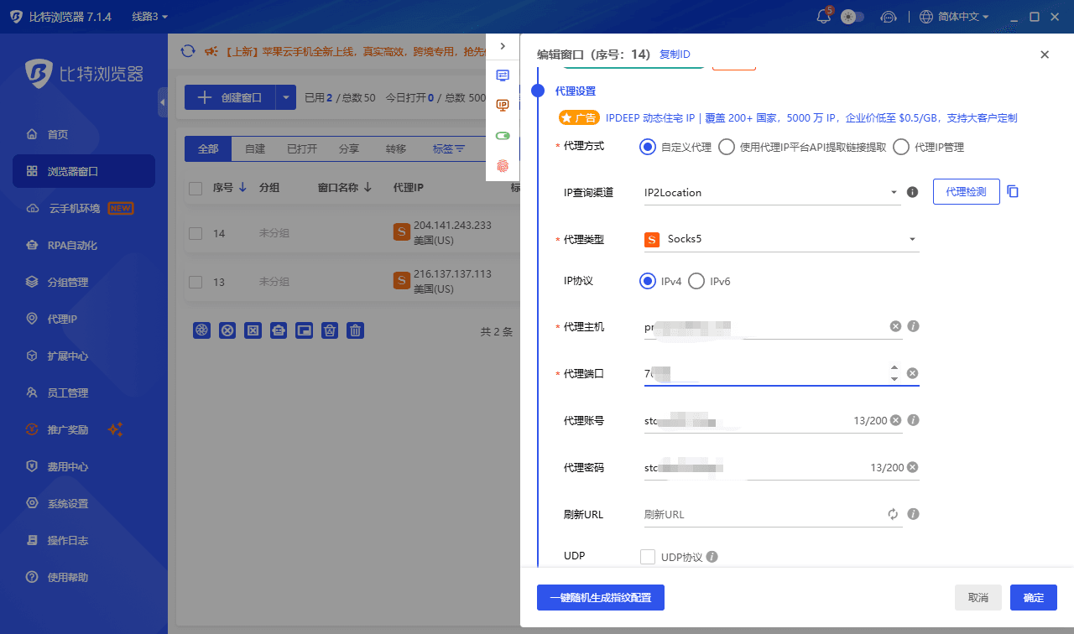Click the clear-cache trash icon
The image size is (1074, 634).
pos(331,330)
